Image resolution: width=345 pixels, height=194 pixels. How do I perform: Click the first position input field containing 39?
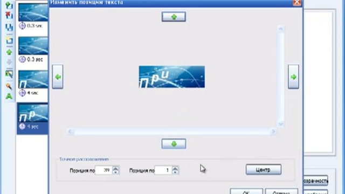104,170
